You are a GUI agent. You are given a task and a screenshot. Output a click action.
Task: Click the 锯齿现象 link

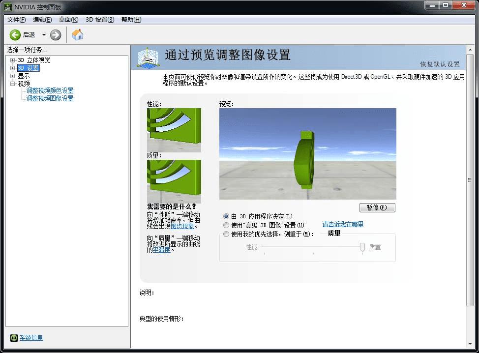[182, 226]
